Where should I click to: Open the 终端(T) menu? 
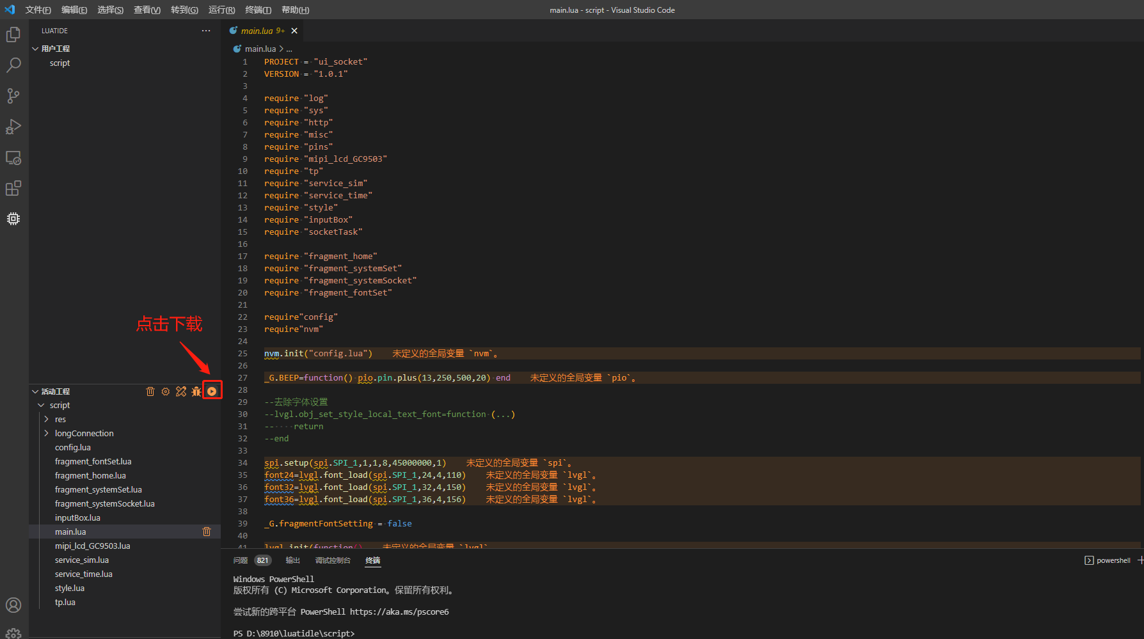click(258, 10)
